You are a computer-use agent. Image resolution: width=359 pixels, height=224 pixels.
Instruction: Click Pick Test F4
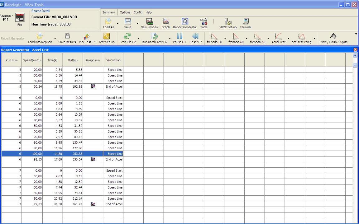click(87, 38)
